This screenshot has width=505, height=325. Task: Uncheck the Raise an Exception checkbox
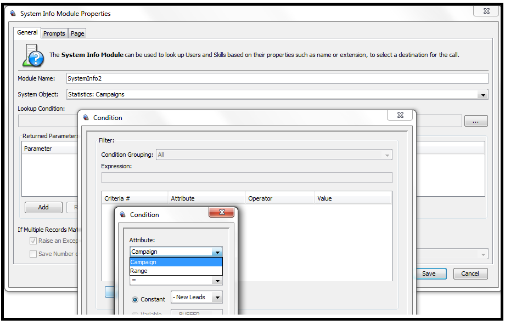[x=33, y=241]
